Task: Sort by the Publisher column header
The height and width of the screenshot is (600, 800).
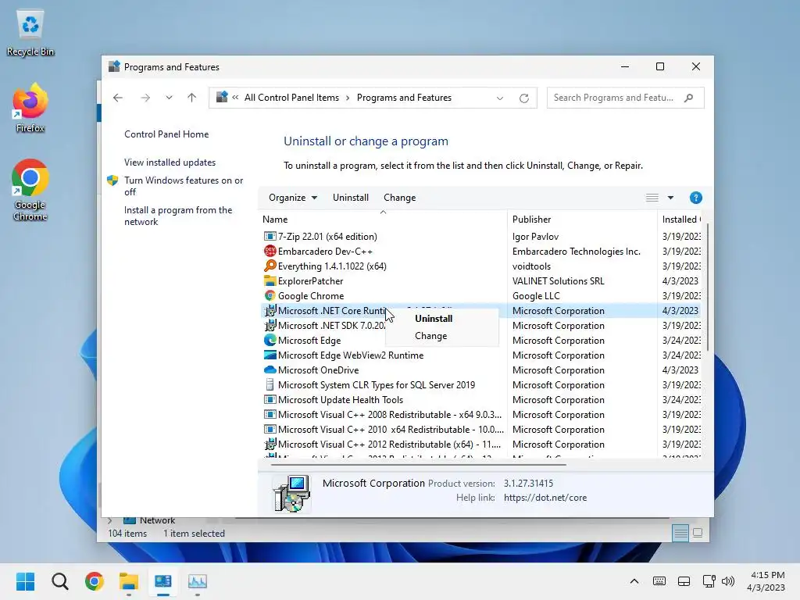Action: point(582,220)
